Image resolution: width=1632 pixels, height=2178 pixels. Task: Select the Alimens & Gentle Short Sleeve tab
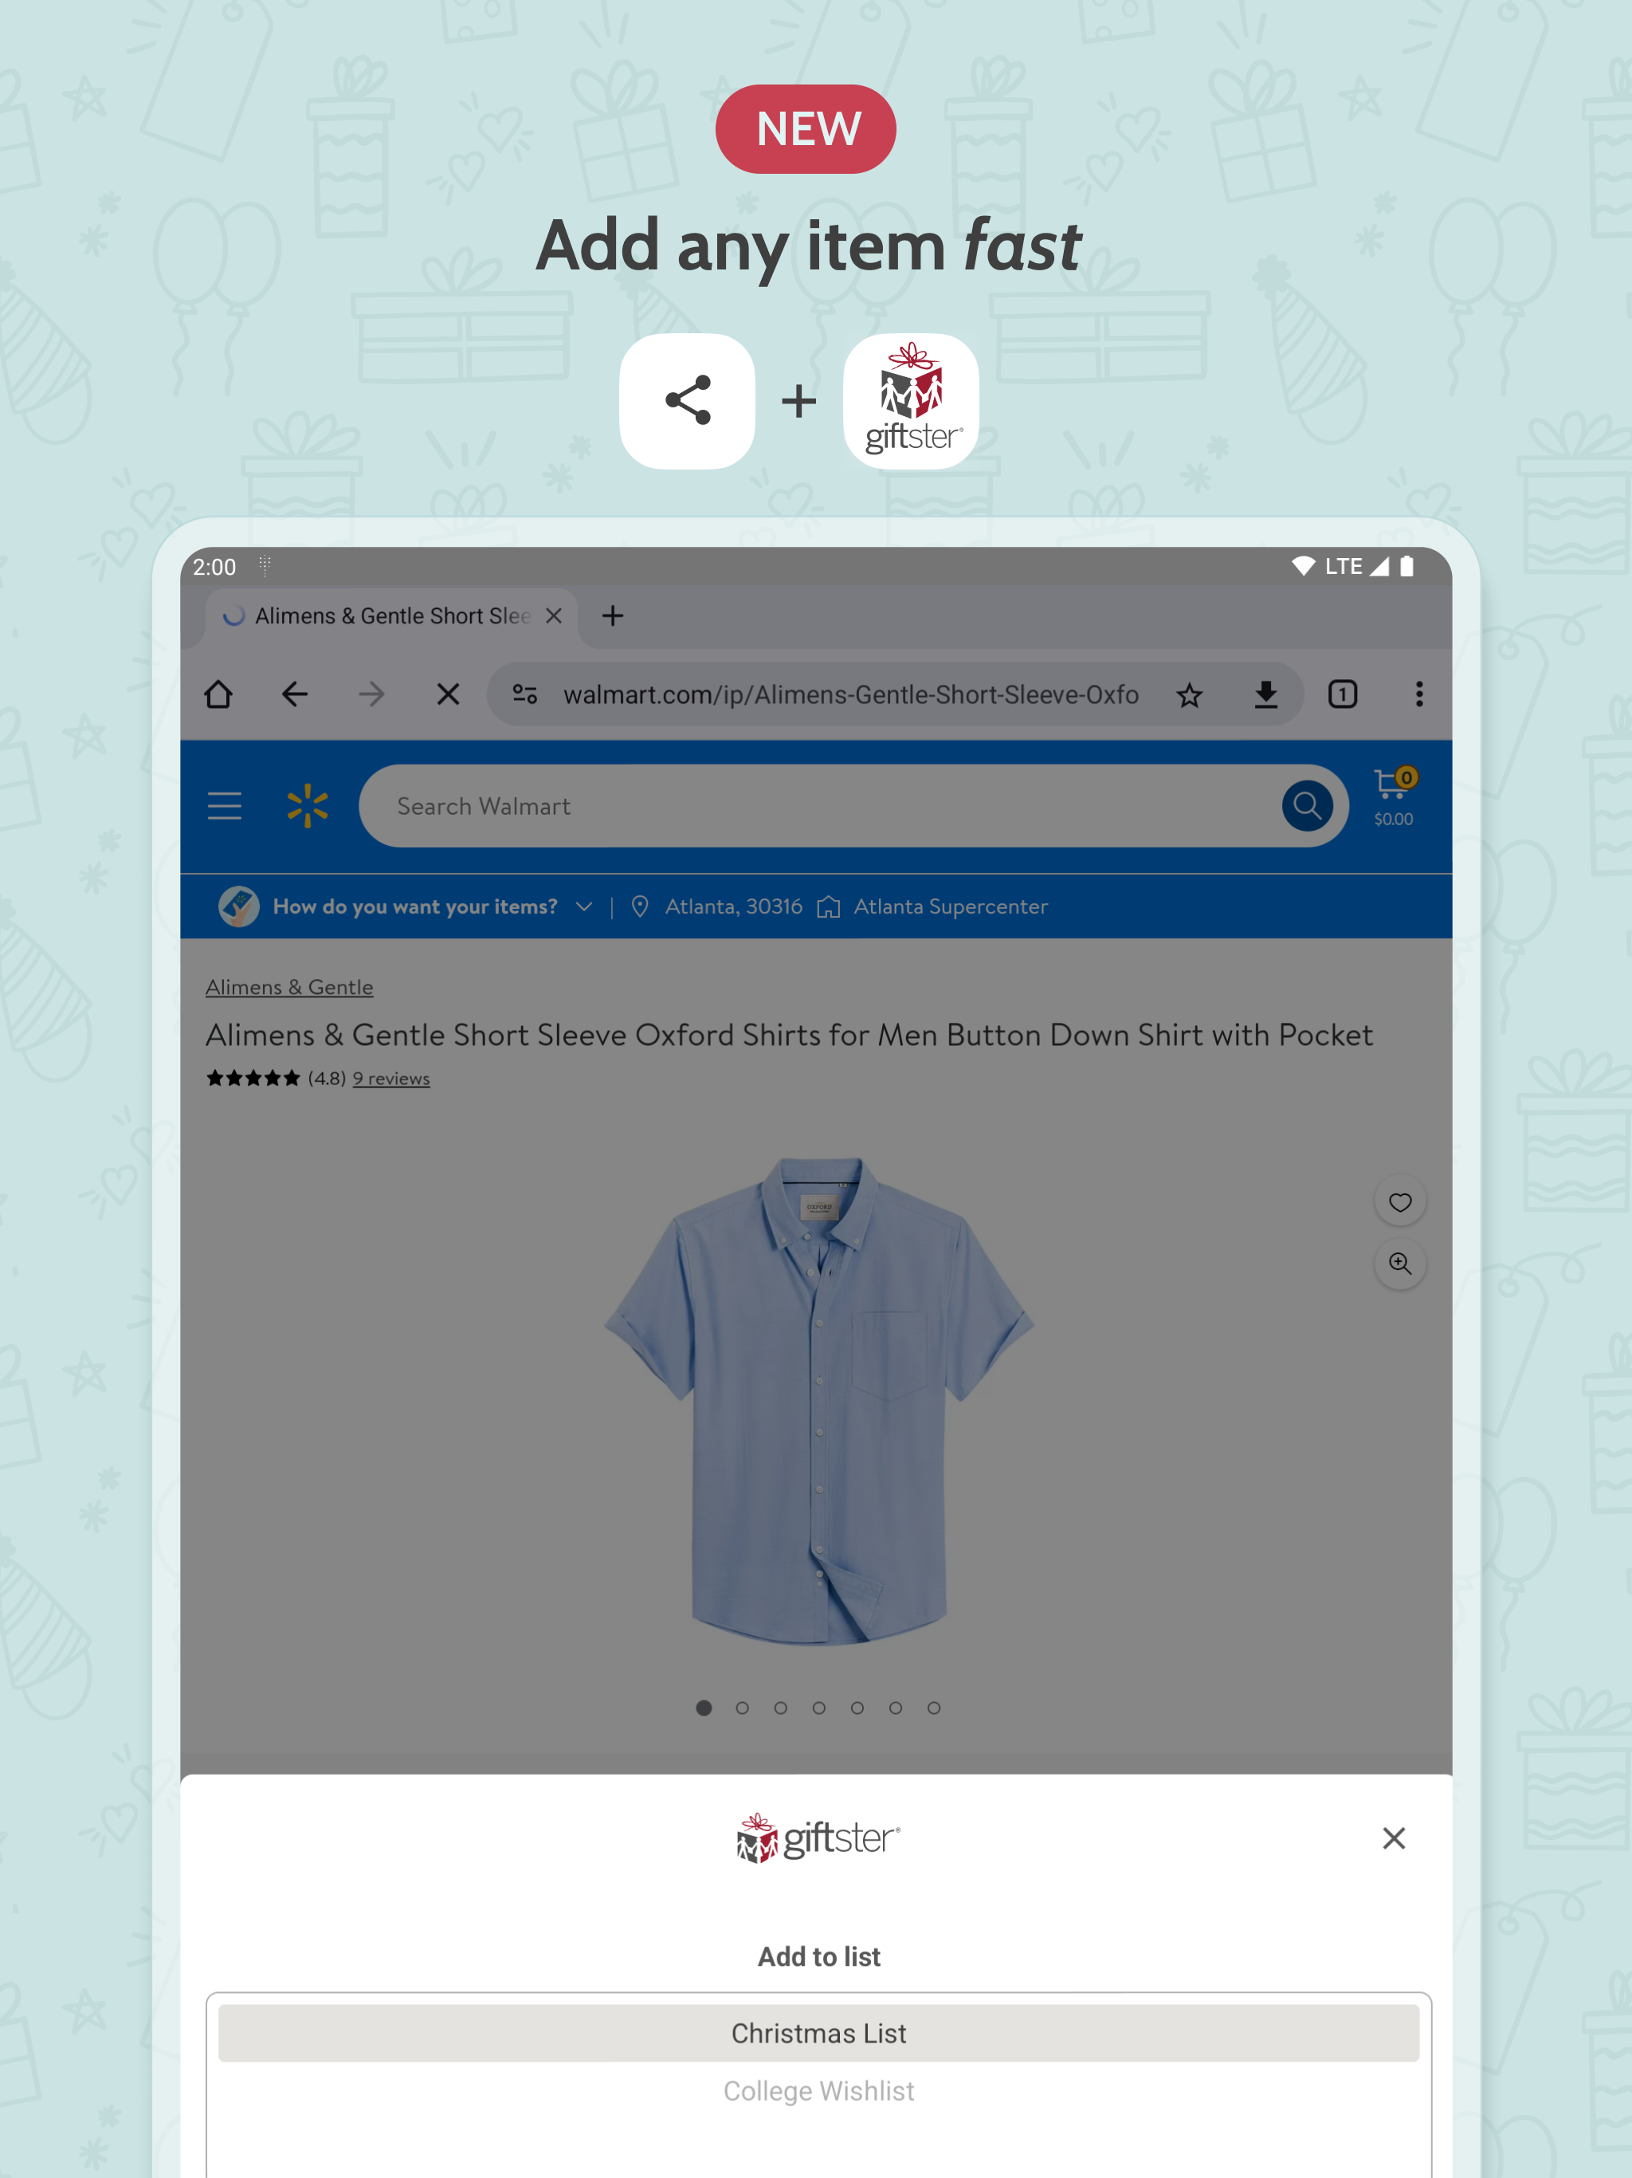(392, 616)
